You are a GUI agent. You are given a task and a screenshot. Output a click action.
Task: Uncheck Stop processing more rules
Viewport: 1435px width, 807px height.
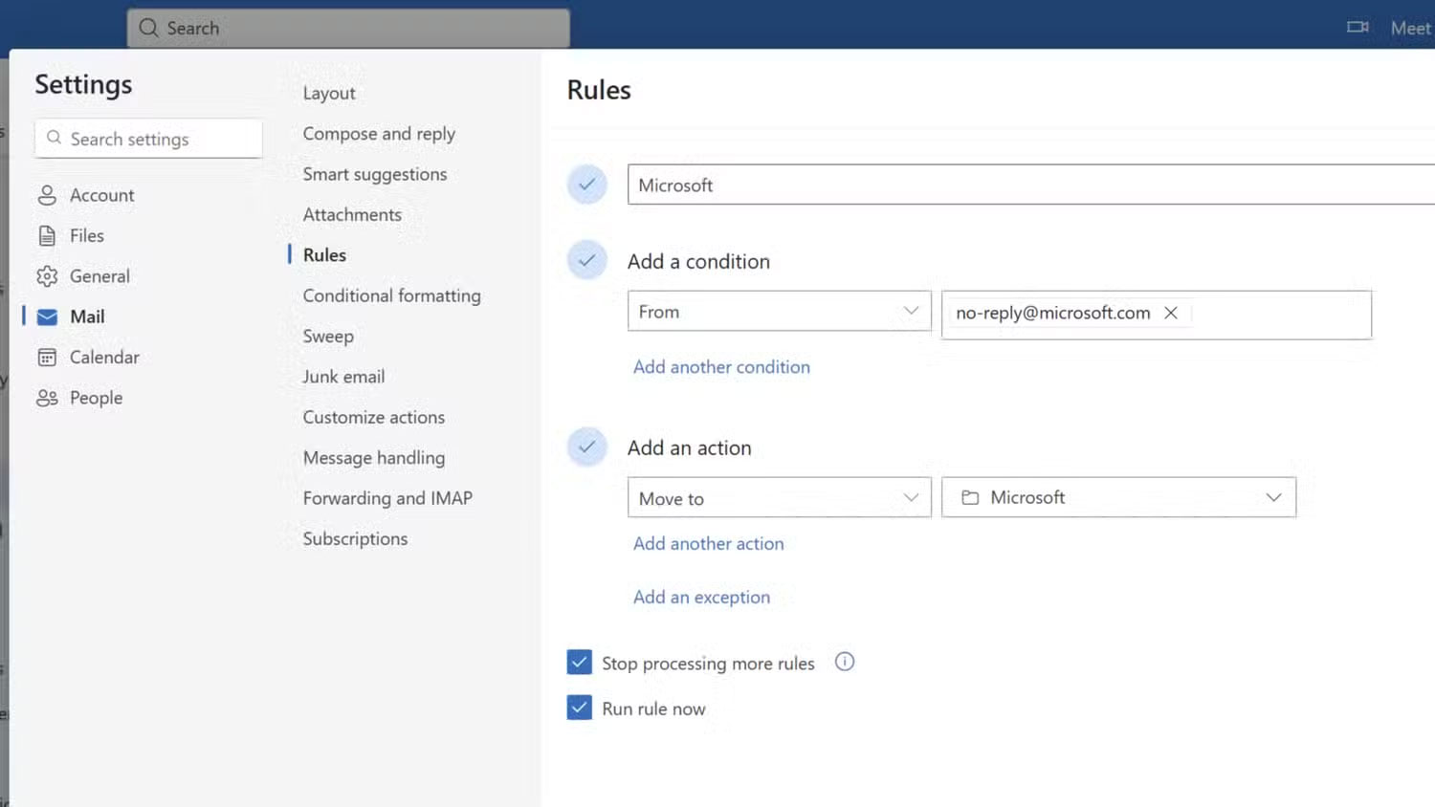[x=579, y=662]
